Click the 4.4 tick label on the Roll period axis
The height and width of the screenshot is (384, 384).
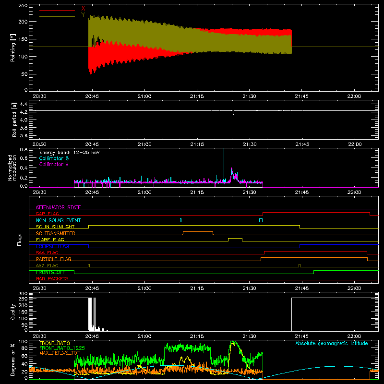tap(23, 104)
